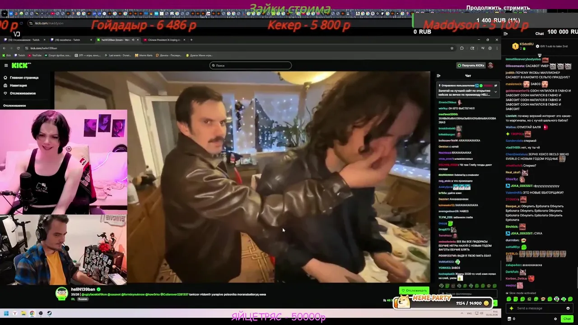Click the green Отслеживать follow button
This screenshot has width=578, height=325.
[414, 290]
